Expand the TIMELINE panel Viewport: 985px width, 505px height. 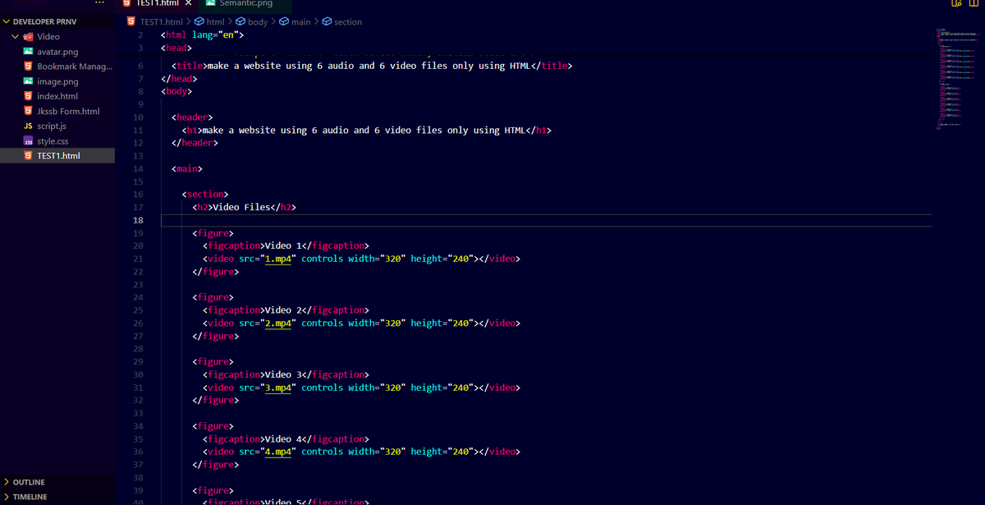click(x=57, y=497)
